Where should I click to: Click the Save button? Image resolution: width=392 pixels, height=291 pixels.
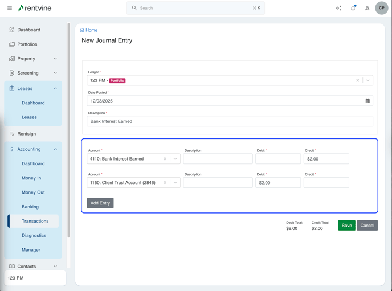pyautogui.click(x=346, y=226)
